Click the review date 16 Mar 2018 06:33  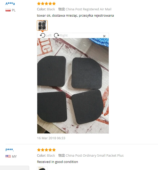51,138
